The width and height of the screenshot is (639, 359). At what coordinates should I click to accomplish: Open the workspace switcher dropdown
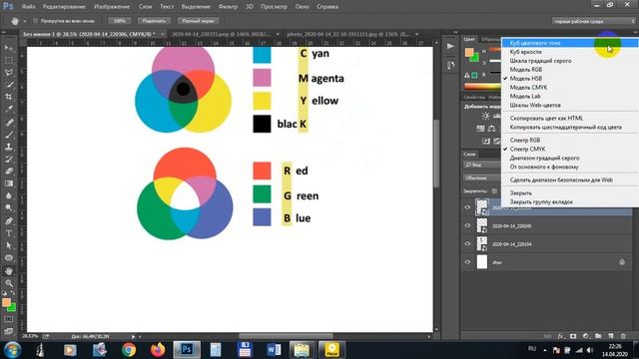click(x=593, y=21)
